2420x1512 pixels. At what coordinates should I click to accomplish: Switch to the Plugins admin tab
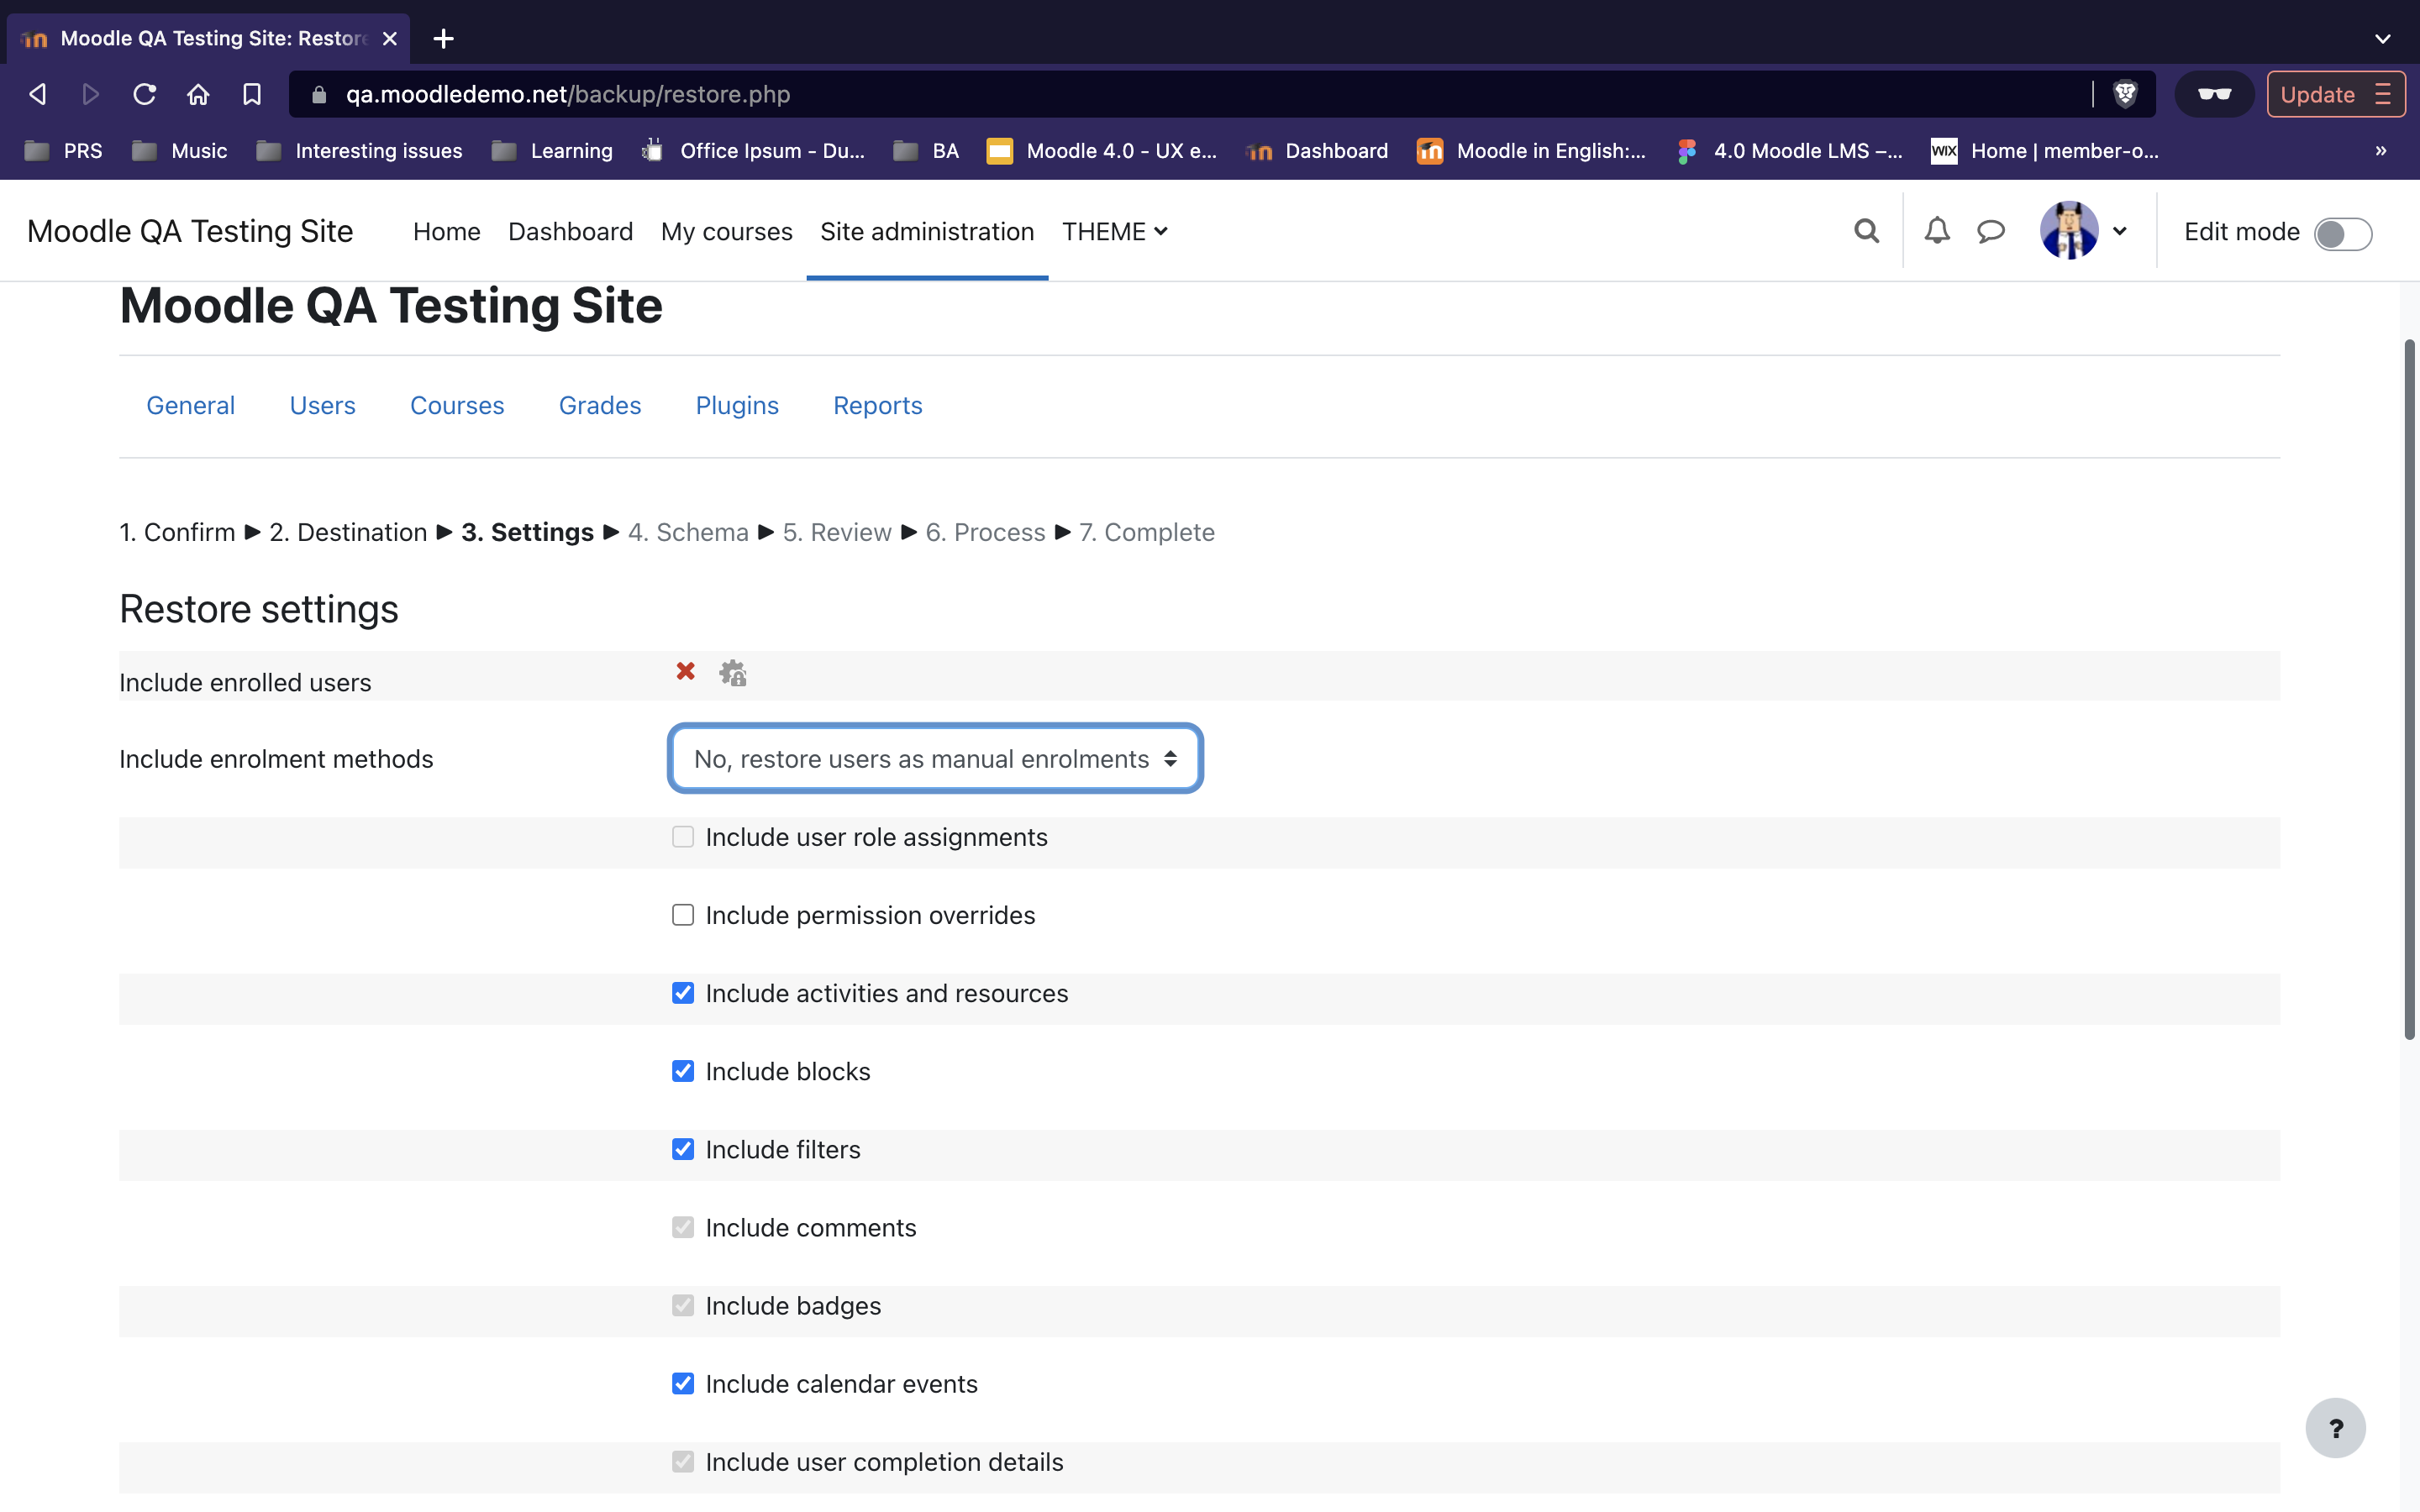pyautogui.click(x=737, y=405)
